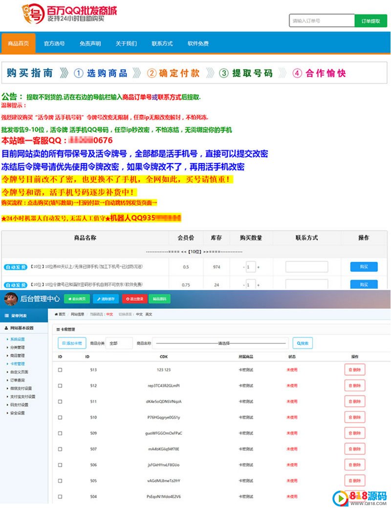Click the 自动发货 badge in the 974 stock row

pos(16,267)
